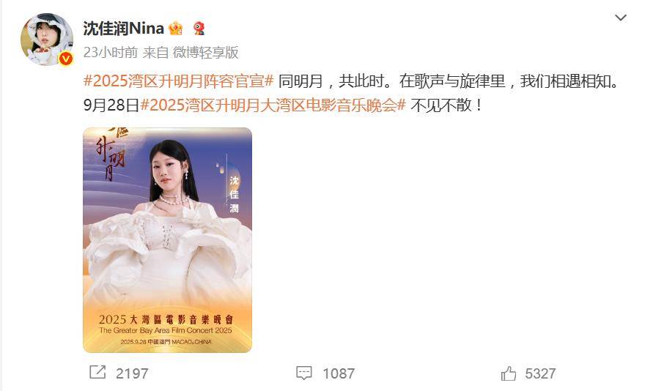Open hashtag #2025湾区升明月大湾区电影音乐晚会#

[273, 105]
